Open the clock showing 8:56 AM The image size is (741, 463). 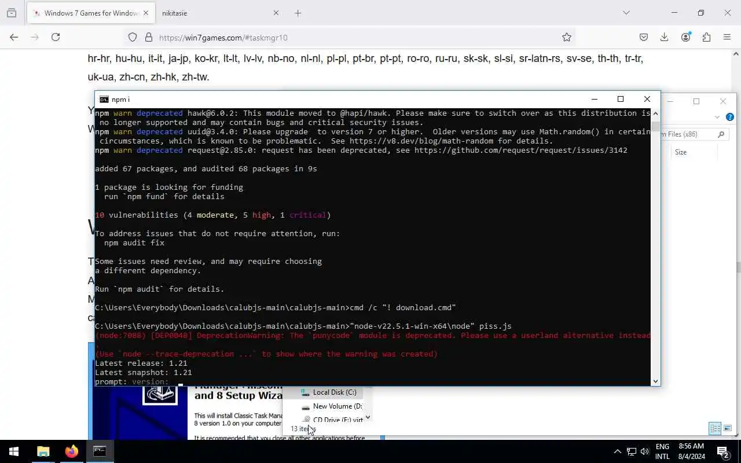click(x=691, y=451)
